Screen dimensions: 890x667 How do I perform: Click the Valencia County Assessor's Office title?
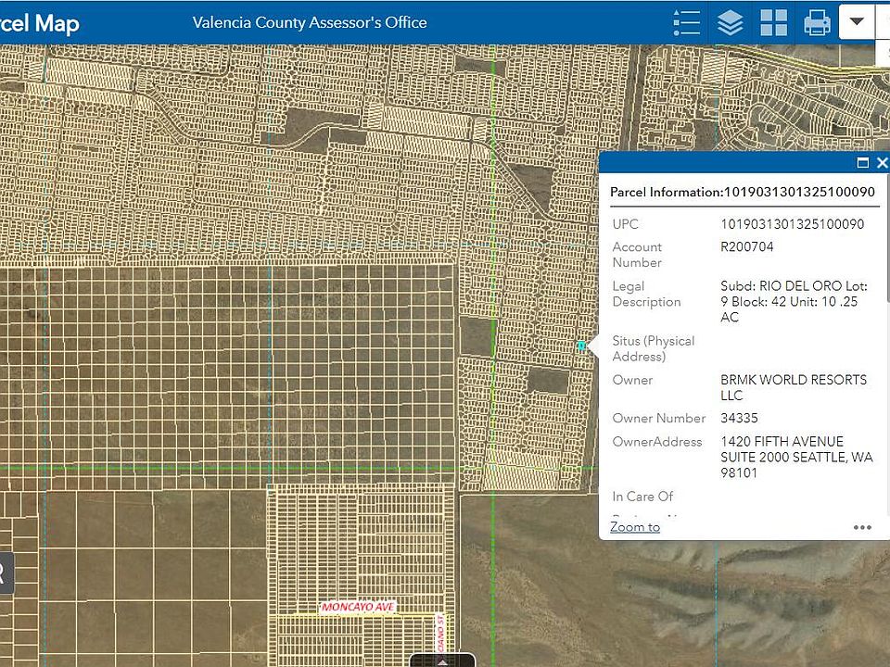coord(310,22)
